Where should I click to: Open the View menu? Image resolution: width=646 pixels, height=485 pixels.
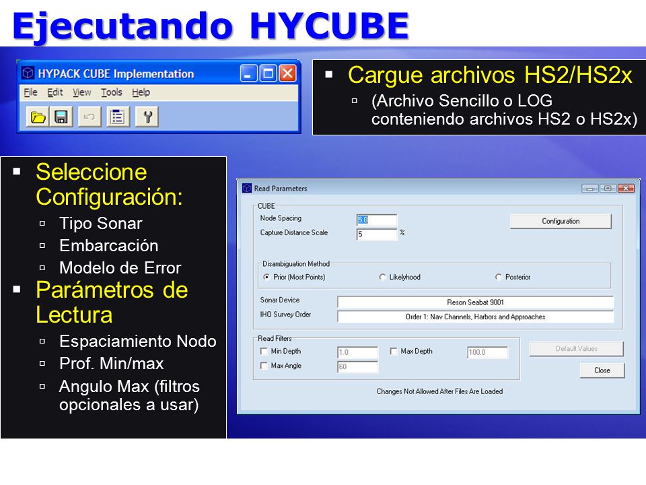tap(81, 92)
